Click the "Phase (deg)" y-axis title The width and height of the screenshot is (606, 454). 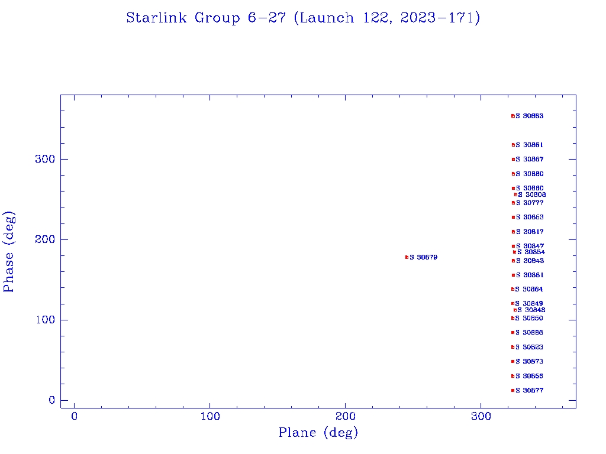point(9,252)
